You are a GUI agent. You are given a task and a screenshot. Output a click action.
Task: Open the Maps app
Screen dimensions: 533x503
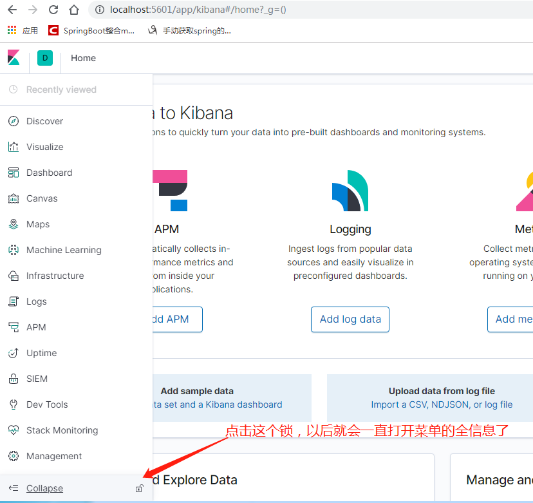pyautogui.click(x=37, y=224)
